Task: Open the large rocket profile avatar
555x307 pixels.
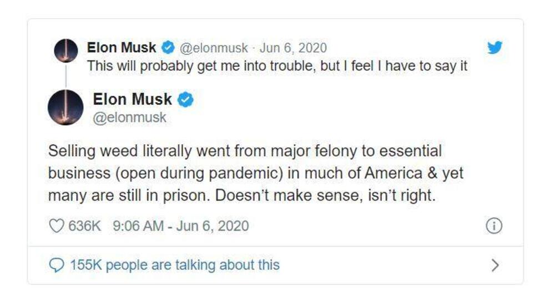Action: (x=65, y=107)
